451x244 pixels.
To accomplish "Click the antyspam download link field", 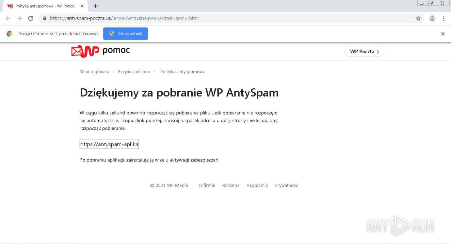I will coord(109,144).
